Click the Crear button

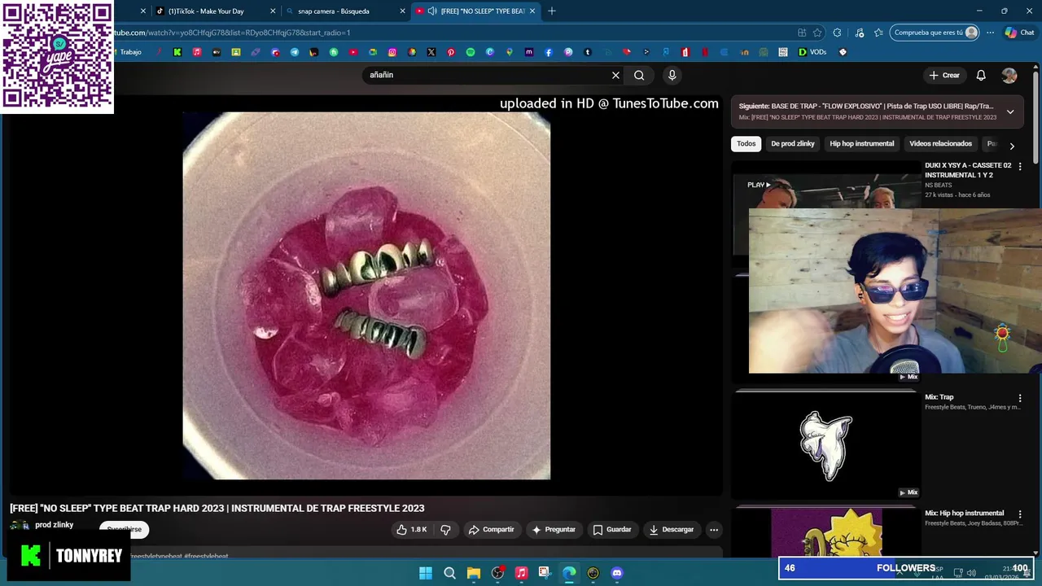click(944, 75)
